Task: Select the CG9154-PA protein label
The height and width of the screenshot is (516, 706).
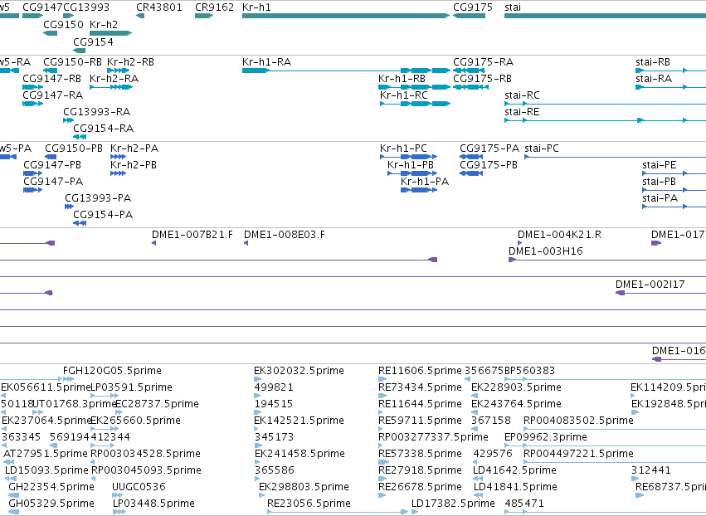Action: (103, 215)
